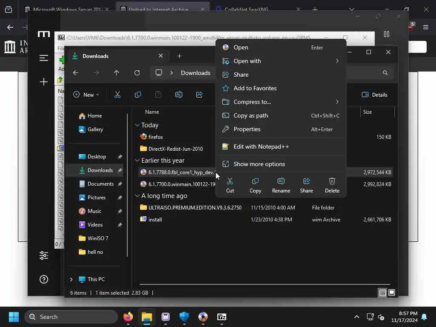This screenshot has height=327, width=436.
Task: Click scissors Cut icon in Explorer toolbar
Action: point(118,95)
